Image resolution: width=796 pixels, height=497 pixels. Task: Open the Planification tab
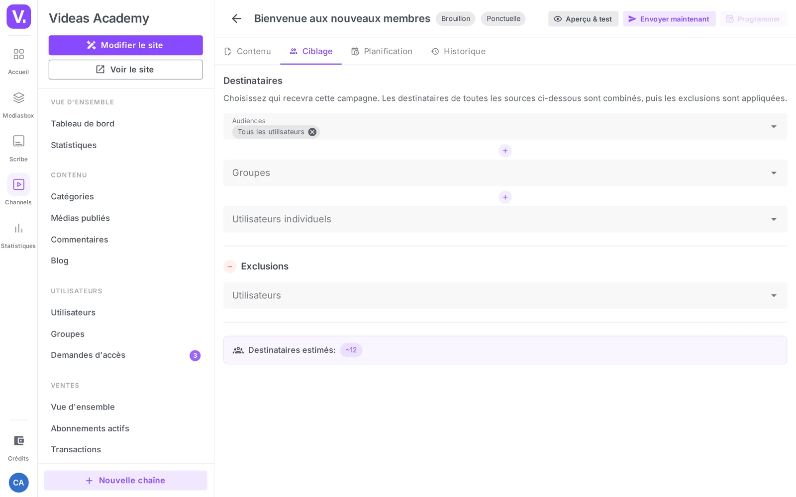pos(382,51)
